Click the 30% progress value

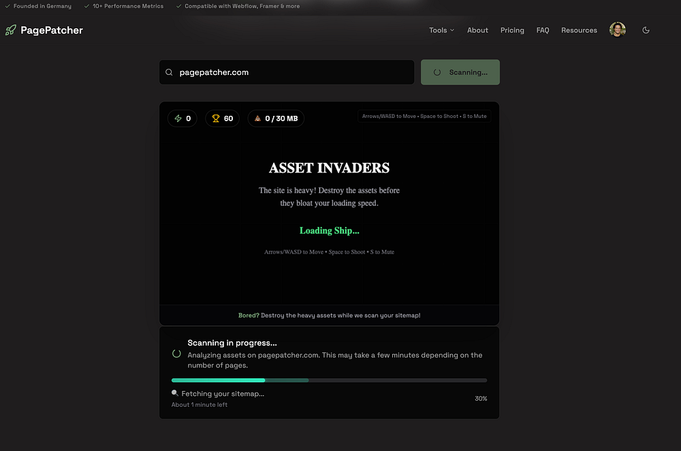point(481,399)
